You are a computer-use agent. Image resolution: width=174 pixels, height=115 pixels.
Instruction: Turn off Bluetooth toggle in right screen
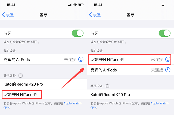(164, 33)
